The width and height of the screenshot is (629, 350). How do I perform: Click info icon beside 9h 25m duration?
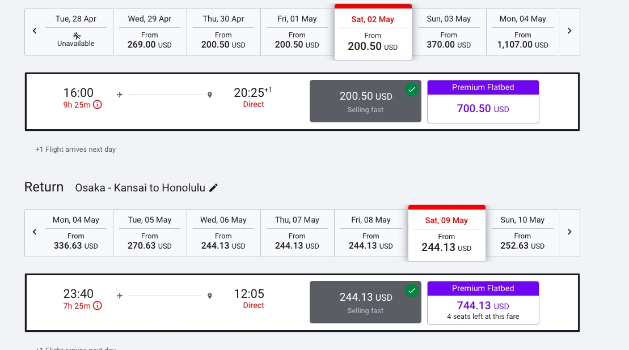(x=98, y=105)
